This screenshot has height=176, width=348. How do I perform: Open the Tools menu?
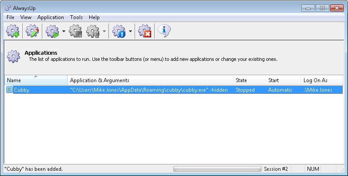click(76, 17)
